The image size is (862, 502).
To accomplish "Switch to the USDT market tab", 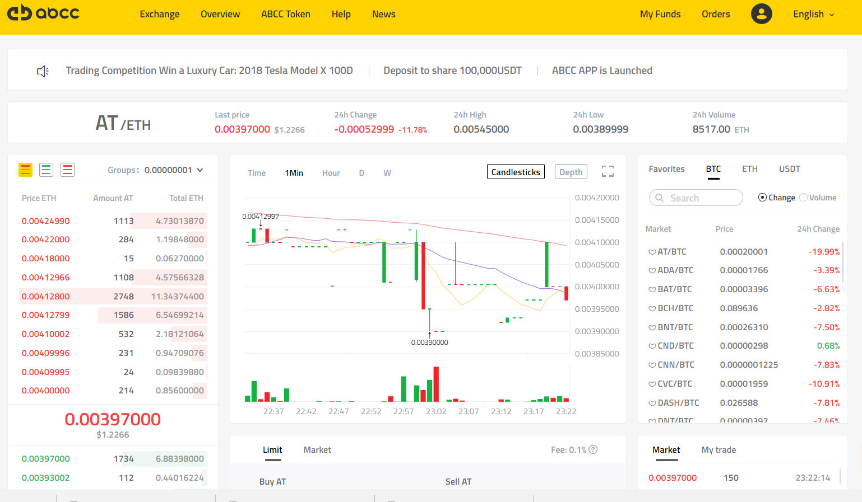I will 790,169.
